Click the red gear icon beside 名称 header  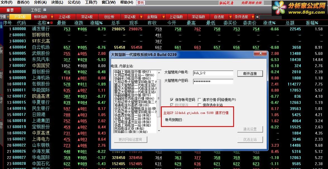pos(51,23)
